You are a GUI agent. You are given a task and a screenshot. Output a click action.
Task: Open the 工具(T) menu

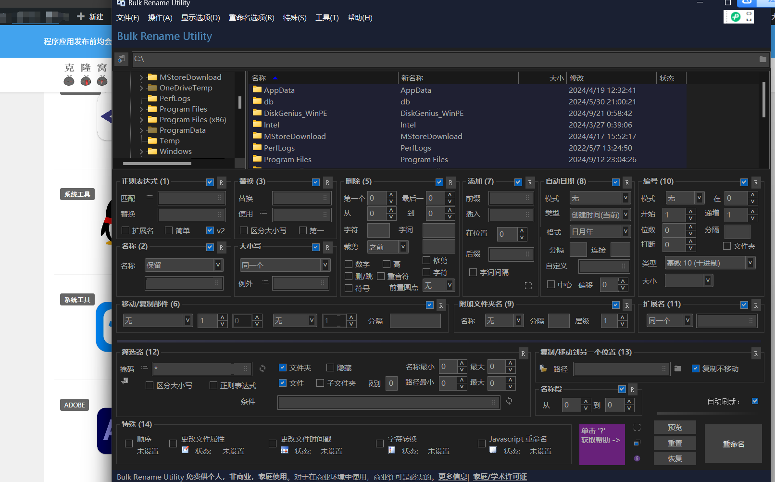click(x=327, y=18)
